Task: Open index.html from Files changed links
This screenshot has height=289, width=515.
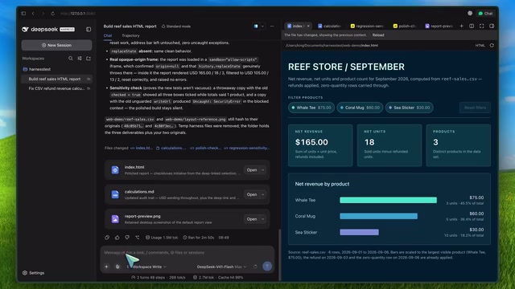Action: pyautogui.click(x=142, y=148)
